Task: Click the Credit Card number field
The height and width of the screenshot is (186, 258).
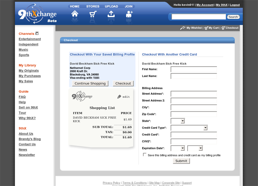Action: 194,135
